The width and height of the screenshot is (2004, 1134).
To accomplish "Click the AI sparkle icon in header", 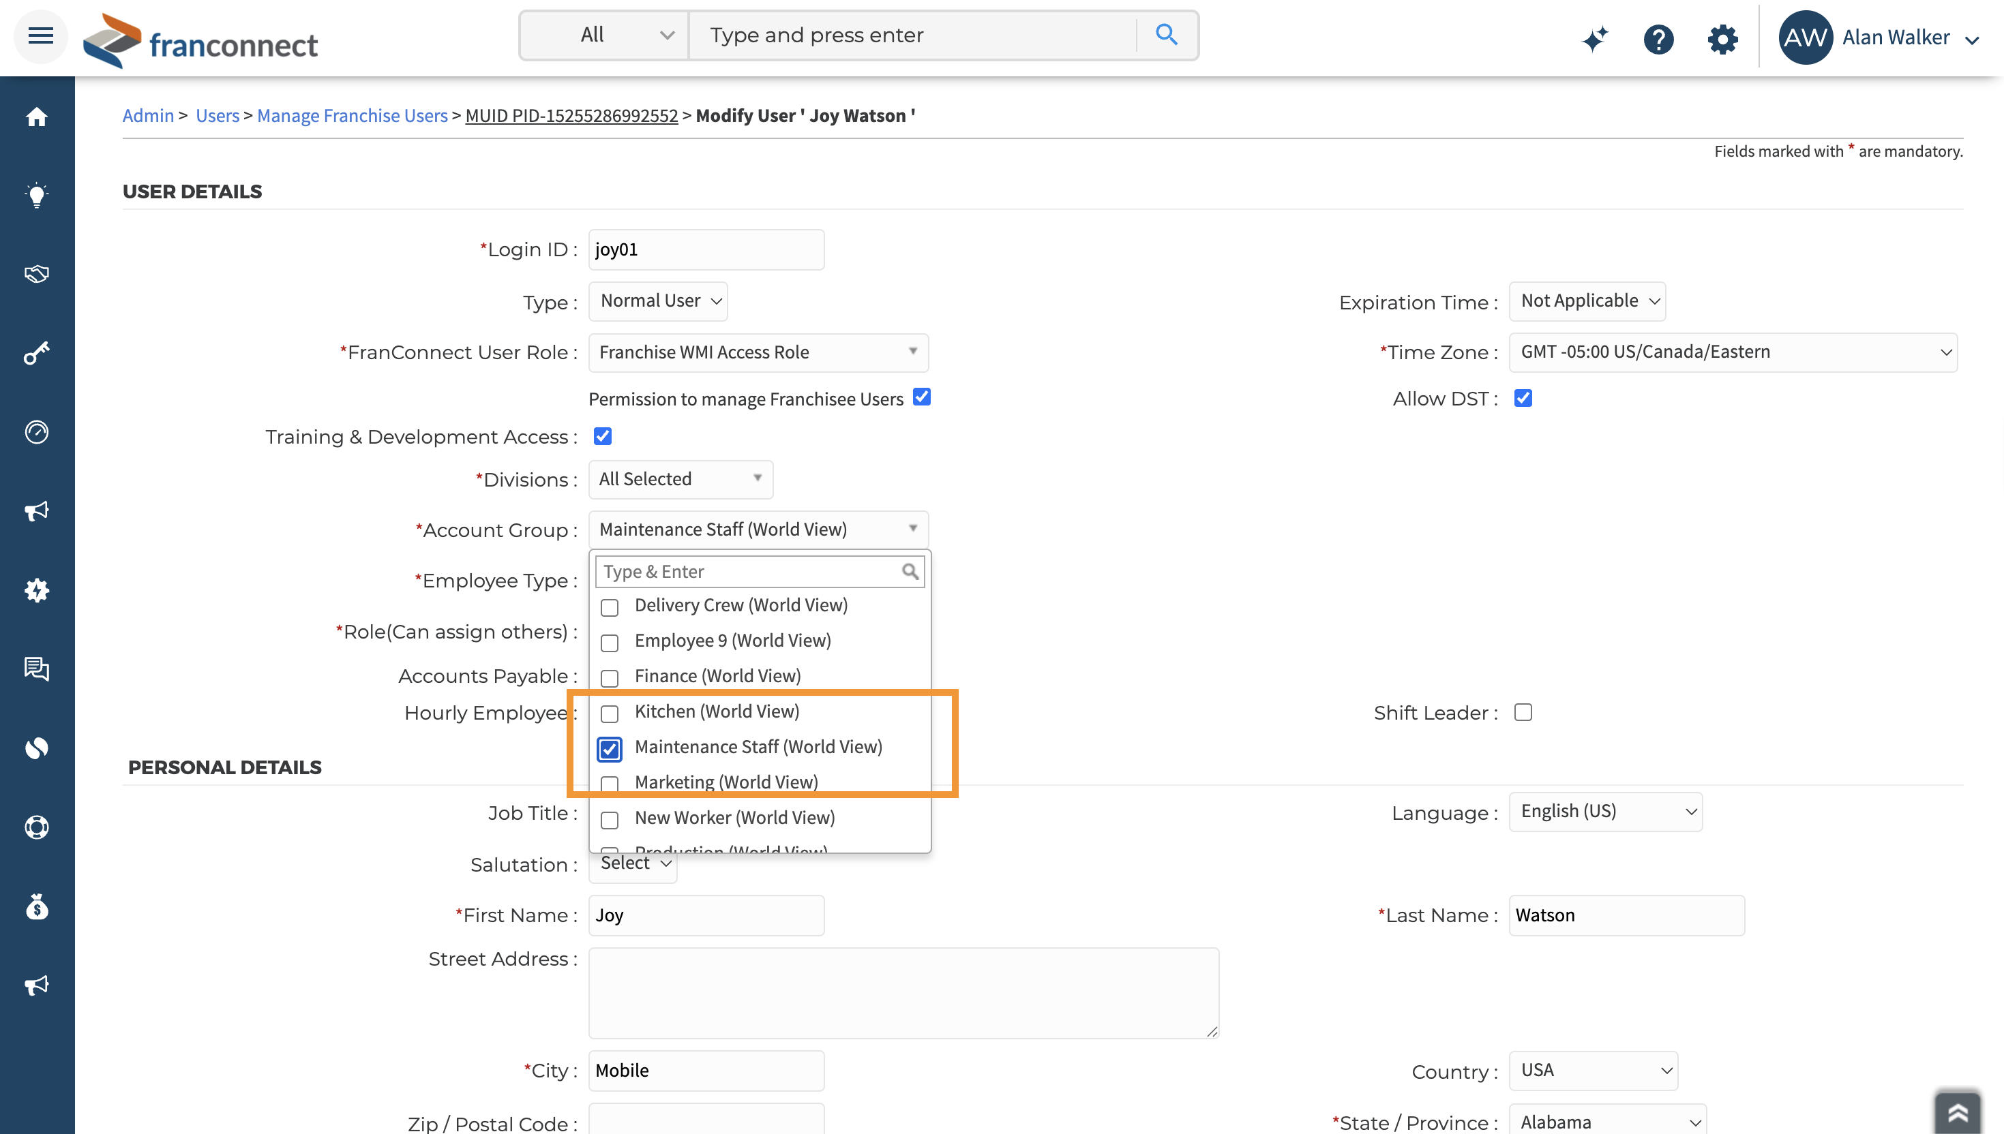I will 1595,38.
